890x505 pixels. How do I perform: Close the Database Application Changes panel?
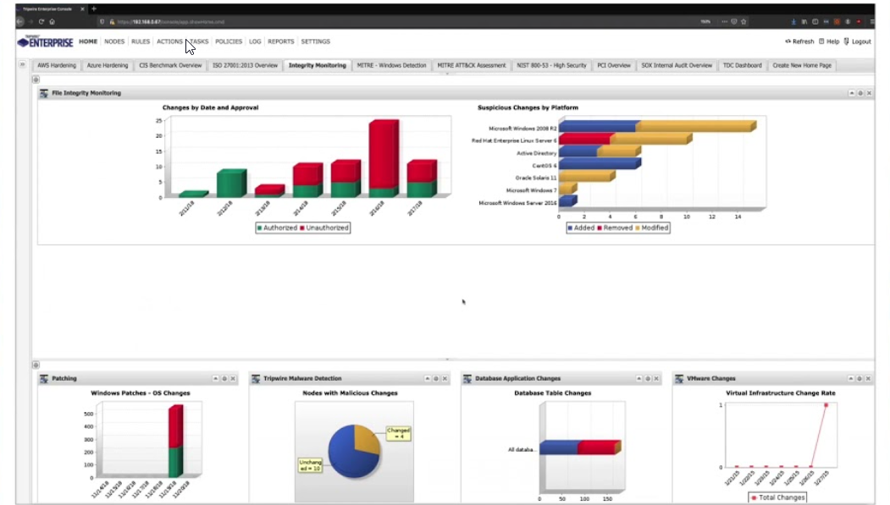click(656, 379)
